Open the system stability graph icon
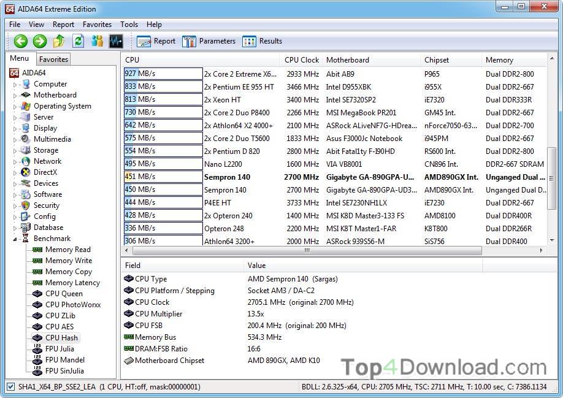563x398 pixels. pyautogui.click(x=116, y=41)
